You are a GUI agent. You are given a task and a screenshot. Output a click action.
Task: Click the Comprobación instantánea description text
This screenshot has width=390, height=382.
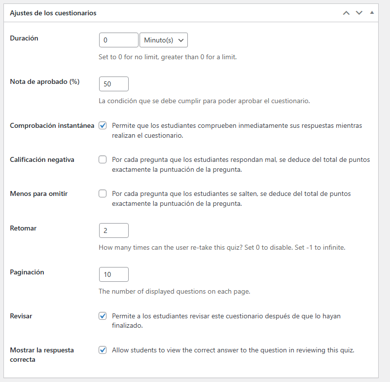pyautogui.click(x=237, y=130)
